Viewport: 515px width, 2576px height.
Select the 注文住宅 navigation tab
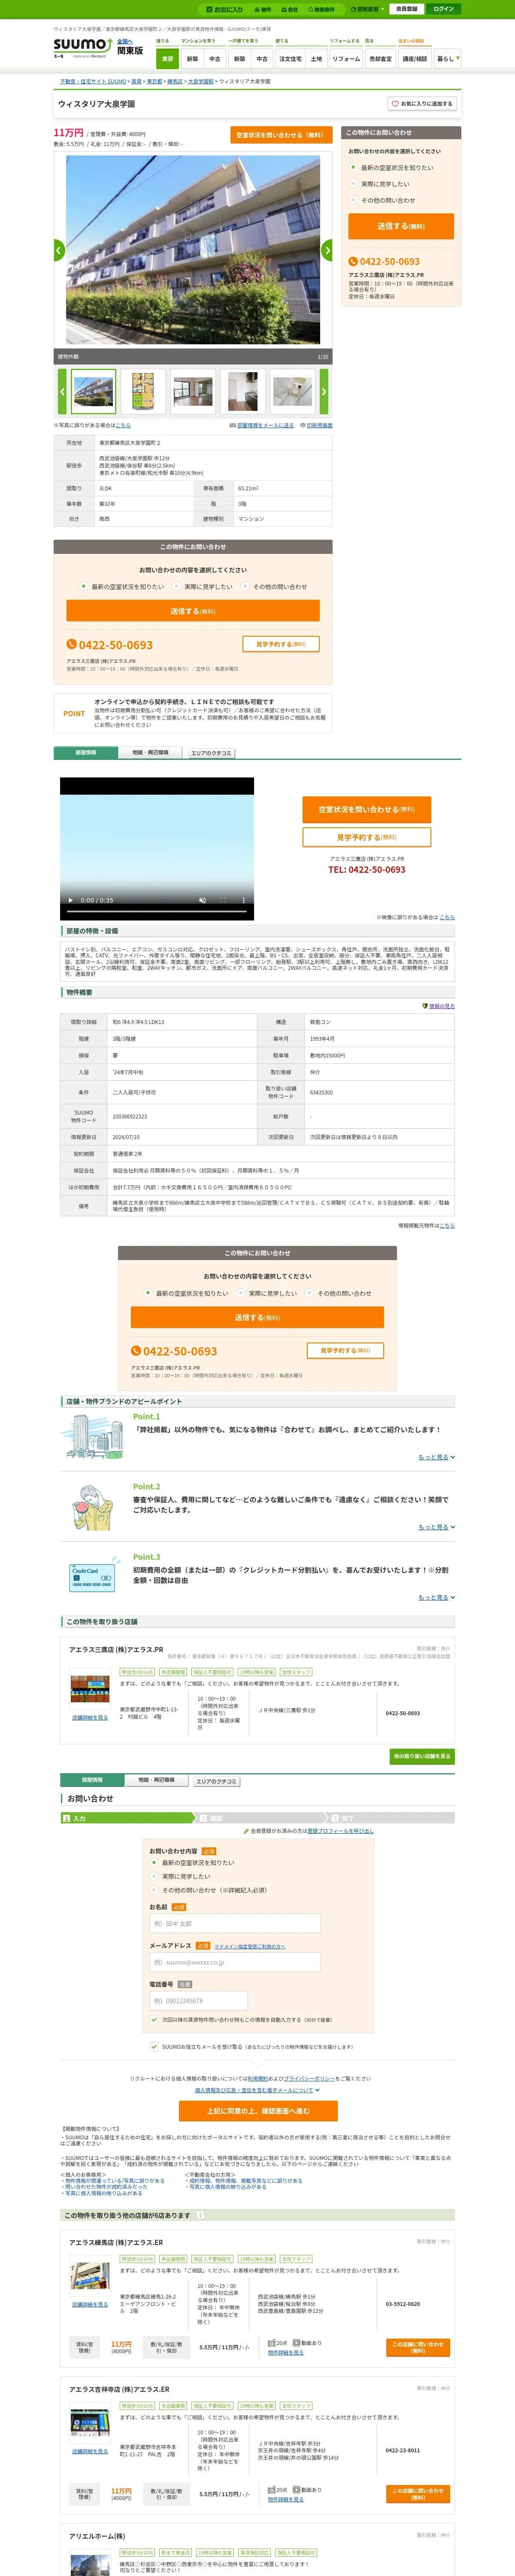pos(290,59)
